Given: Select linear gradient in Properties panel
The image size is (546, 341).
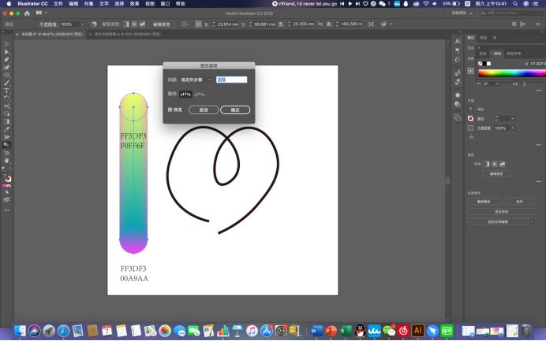Looking at the screenshot, I should click(x=487, y=164).
